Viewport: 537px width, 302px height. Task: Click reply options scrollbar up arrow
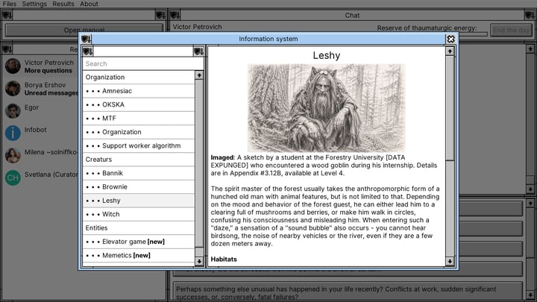click(x=530, y=204)
